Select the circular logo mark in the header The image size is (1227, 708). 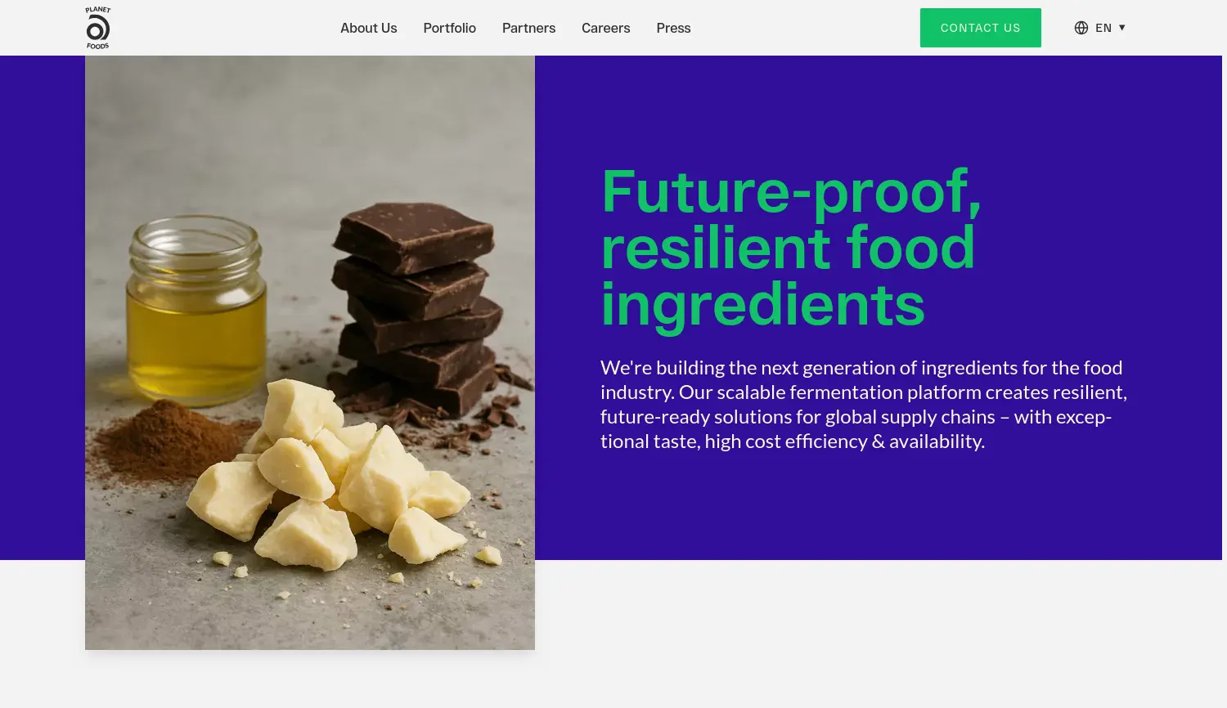[97, 27]
